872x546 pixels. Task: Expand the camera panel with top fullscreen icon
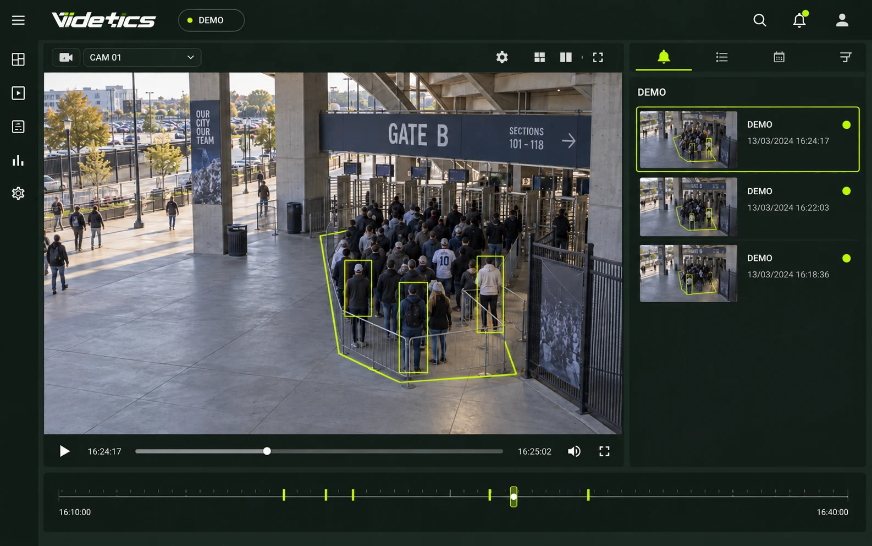point(598,57)
